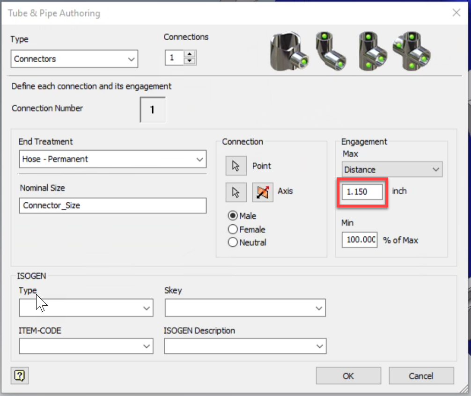Dismiss dialog with Cancel button
Viewport: 471px width, 396px height.
pos(421,375)
